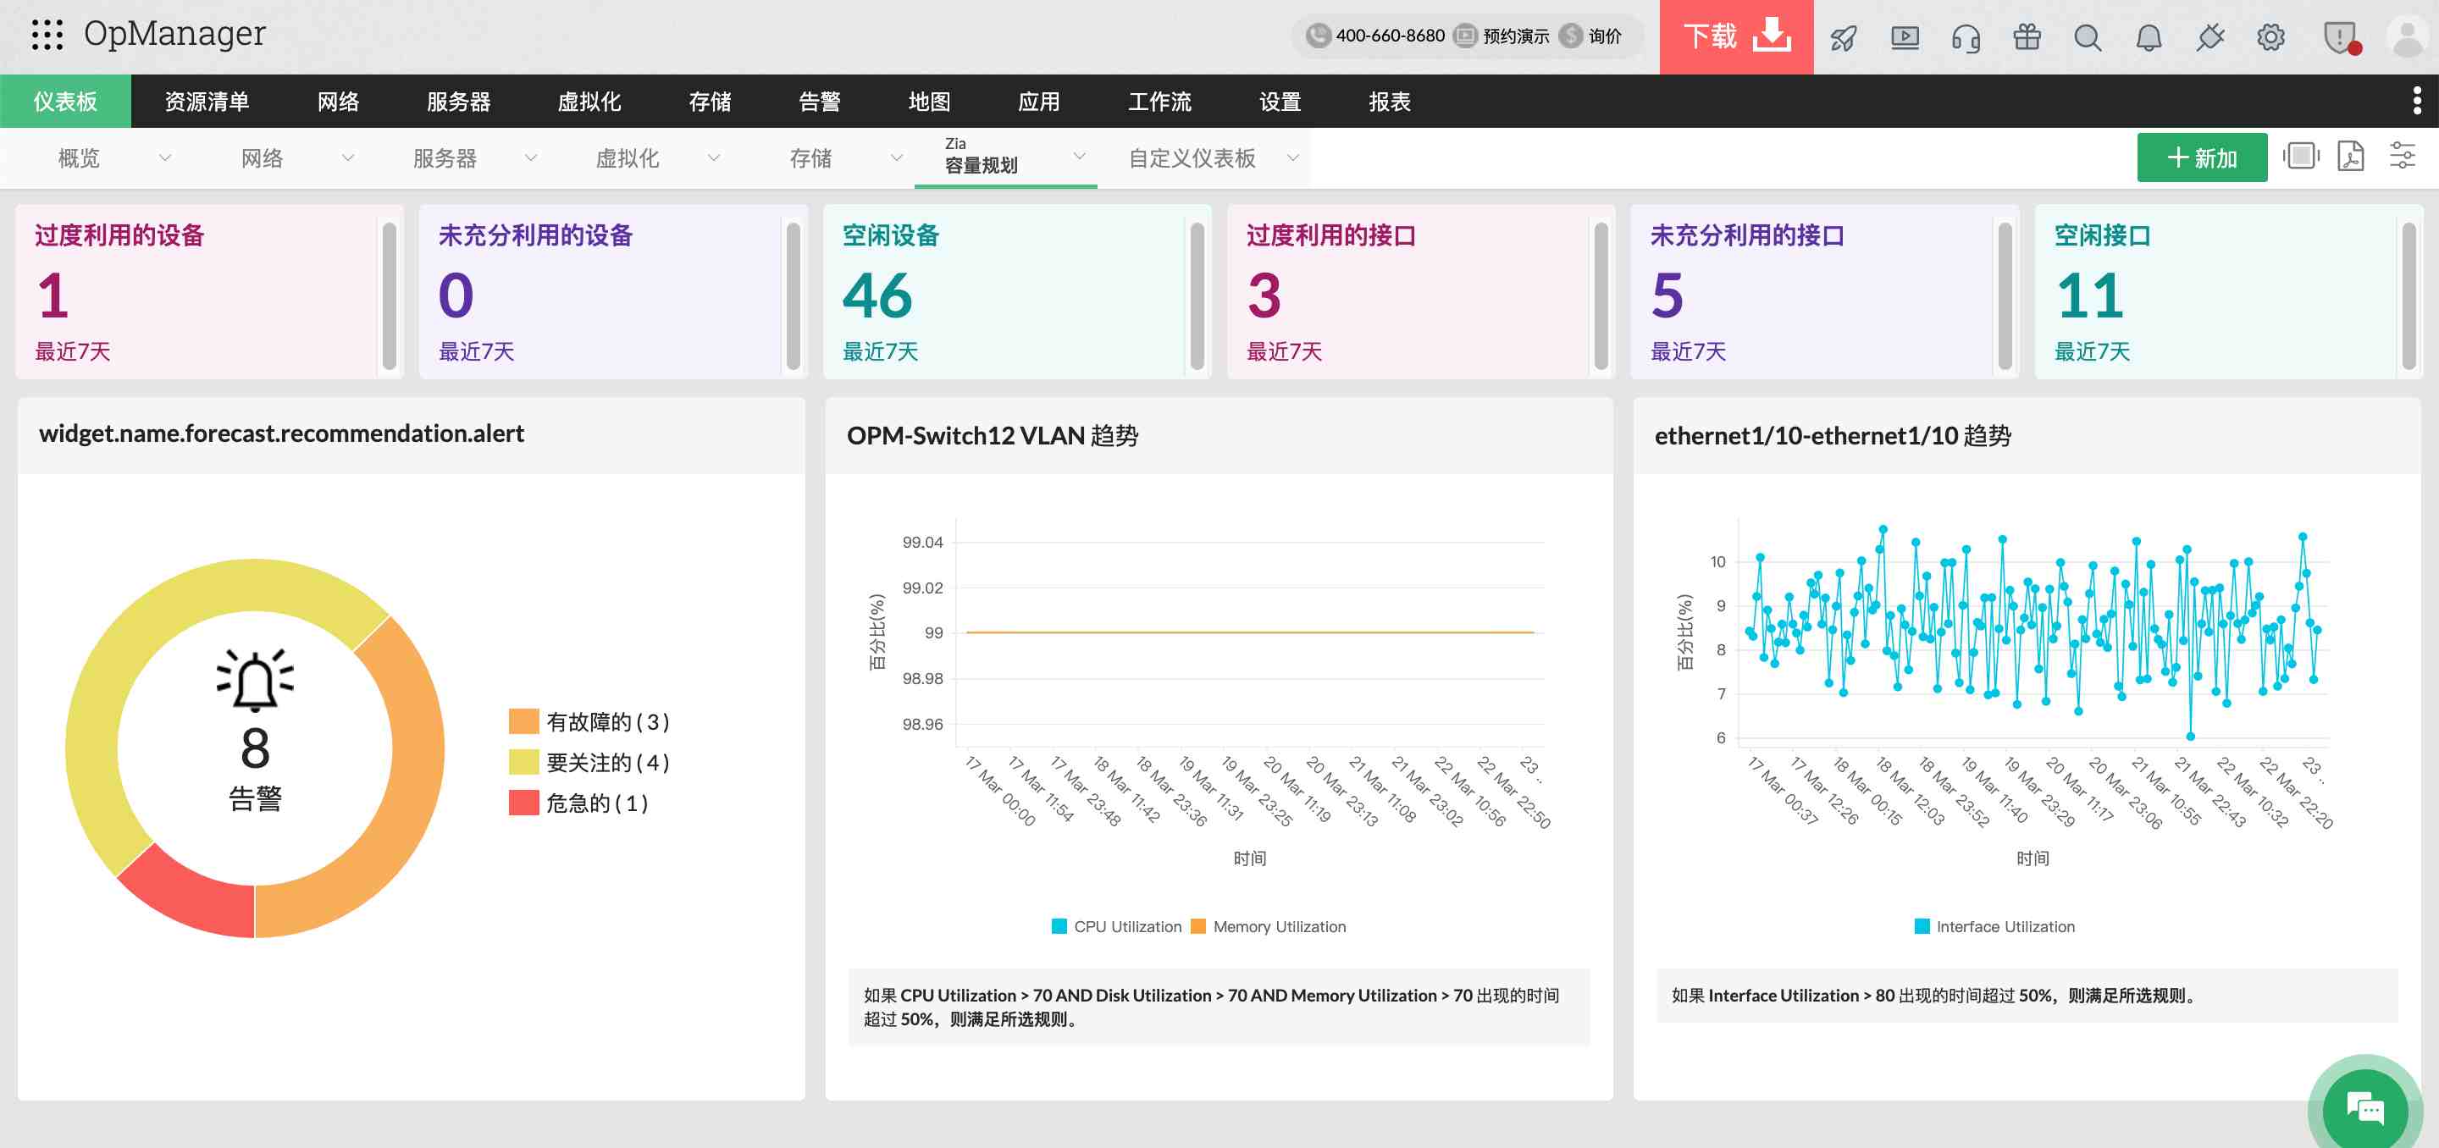Viewport: 2439px width, 1148px height.
Task: Open the bell notifications icon
Action: (2149, 38)
